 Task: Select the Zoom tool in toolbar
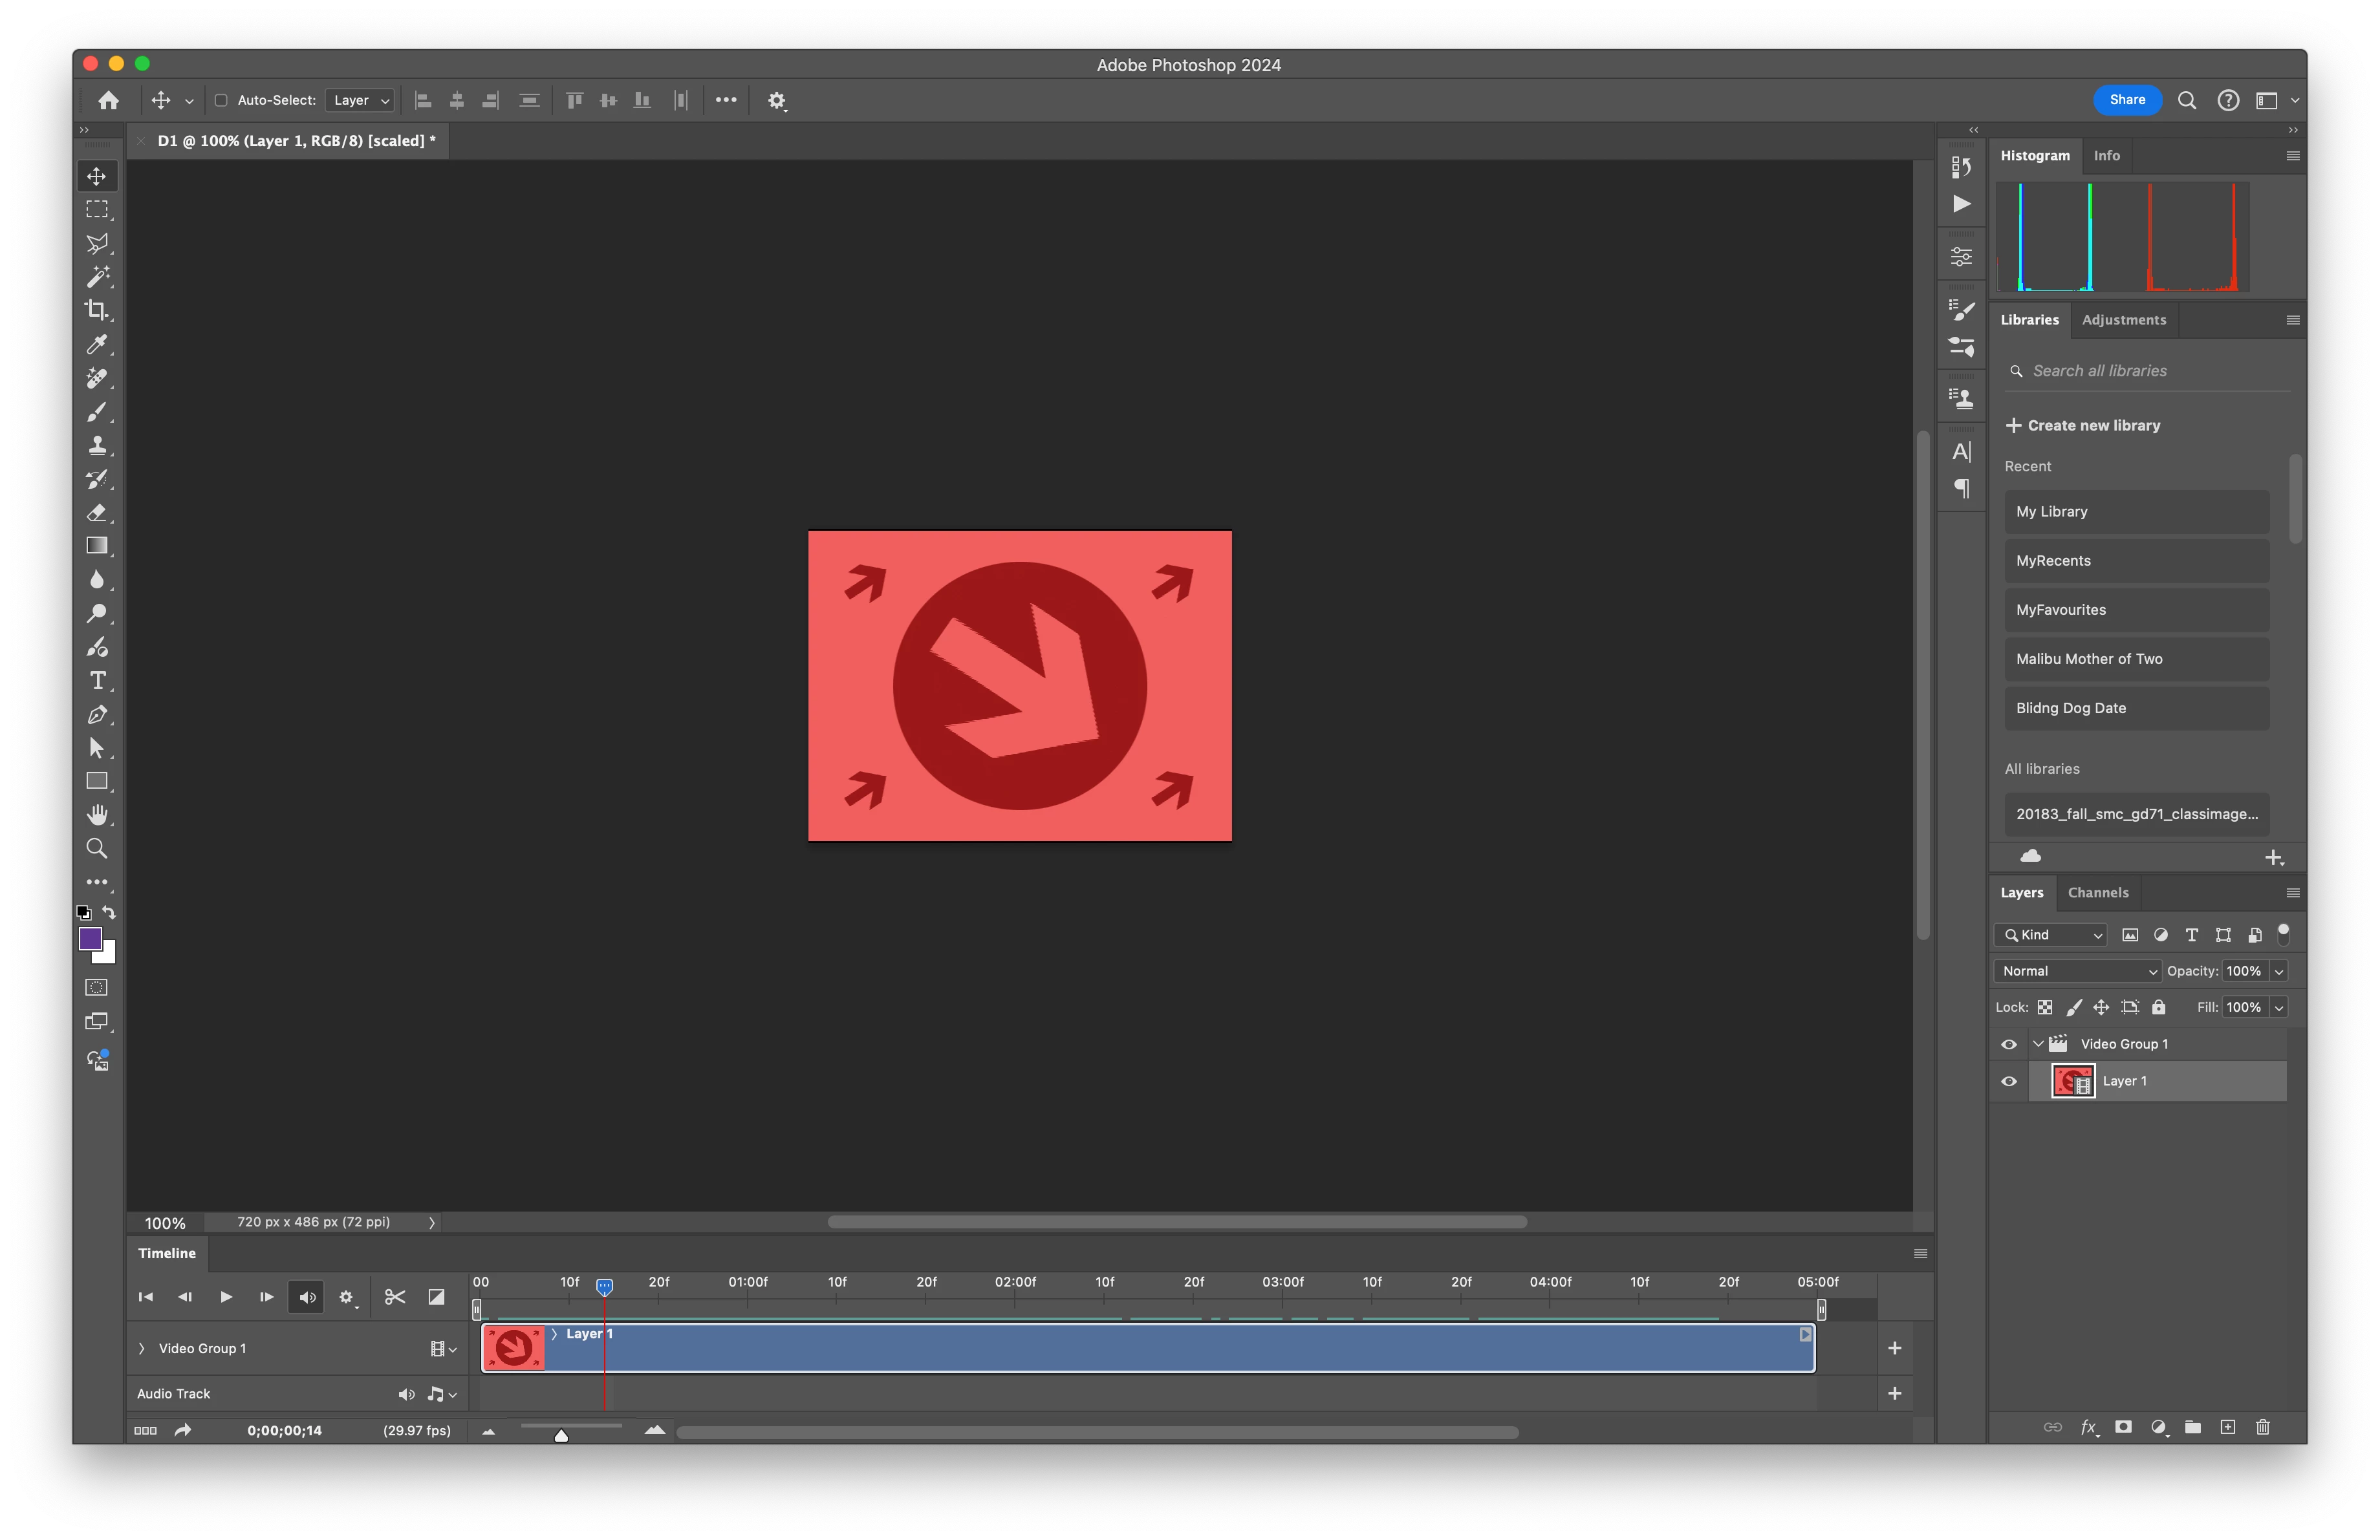pyautogui.click(x=97, y=848)
